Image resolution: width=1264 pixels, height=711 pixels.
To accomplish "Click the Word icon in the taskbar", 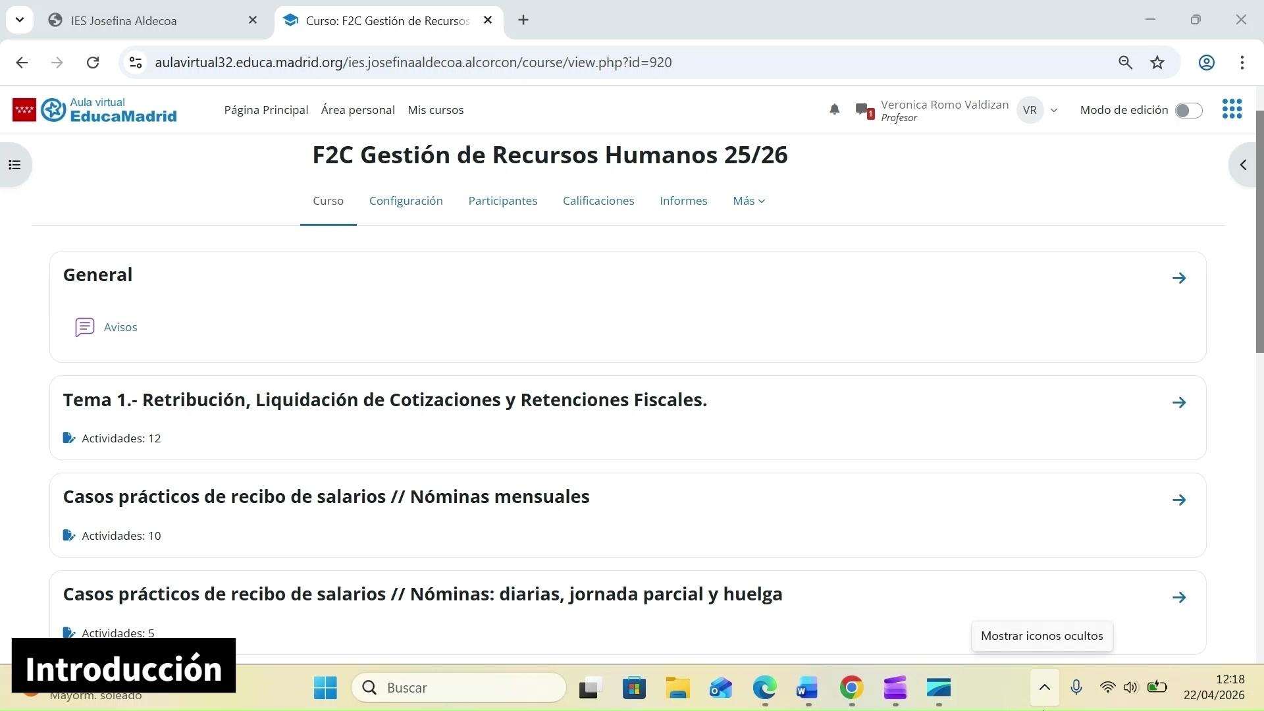I will pos(807,688).
